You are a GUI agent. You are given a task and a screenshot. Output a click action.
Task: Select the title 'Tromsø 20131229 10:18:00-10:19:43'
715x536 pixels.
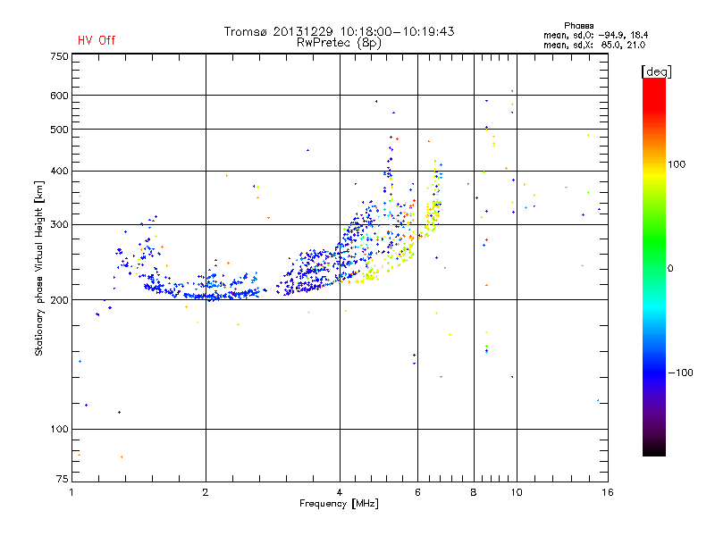coord(339,31)
